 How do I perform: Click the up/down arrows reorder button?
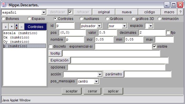pos(16,27)
